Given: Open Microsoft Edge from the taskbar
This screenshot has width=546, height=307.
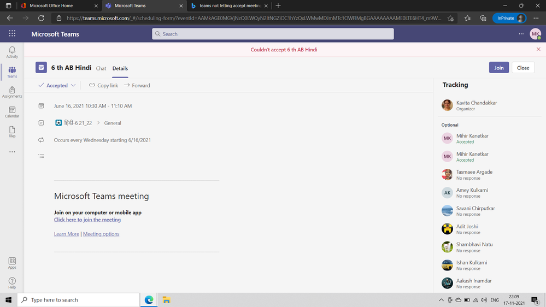Looking at the screenshot, I should click(x=149, y=300).
